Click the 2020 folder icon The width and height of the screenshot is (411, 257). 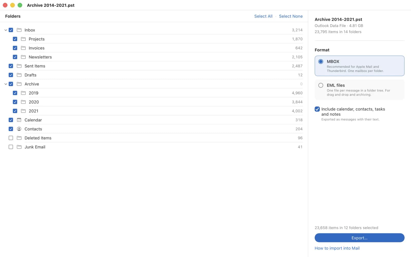[23, 102]
